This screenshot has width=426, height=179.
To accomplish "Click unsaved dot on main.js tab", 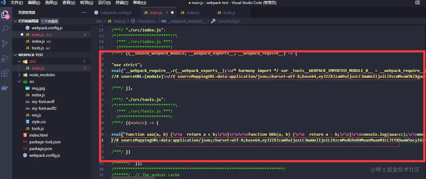I will click(172, 13).
